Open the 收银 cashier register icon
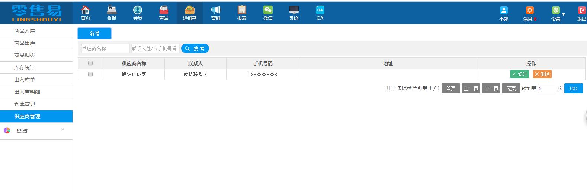 pos(112,10)
